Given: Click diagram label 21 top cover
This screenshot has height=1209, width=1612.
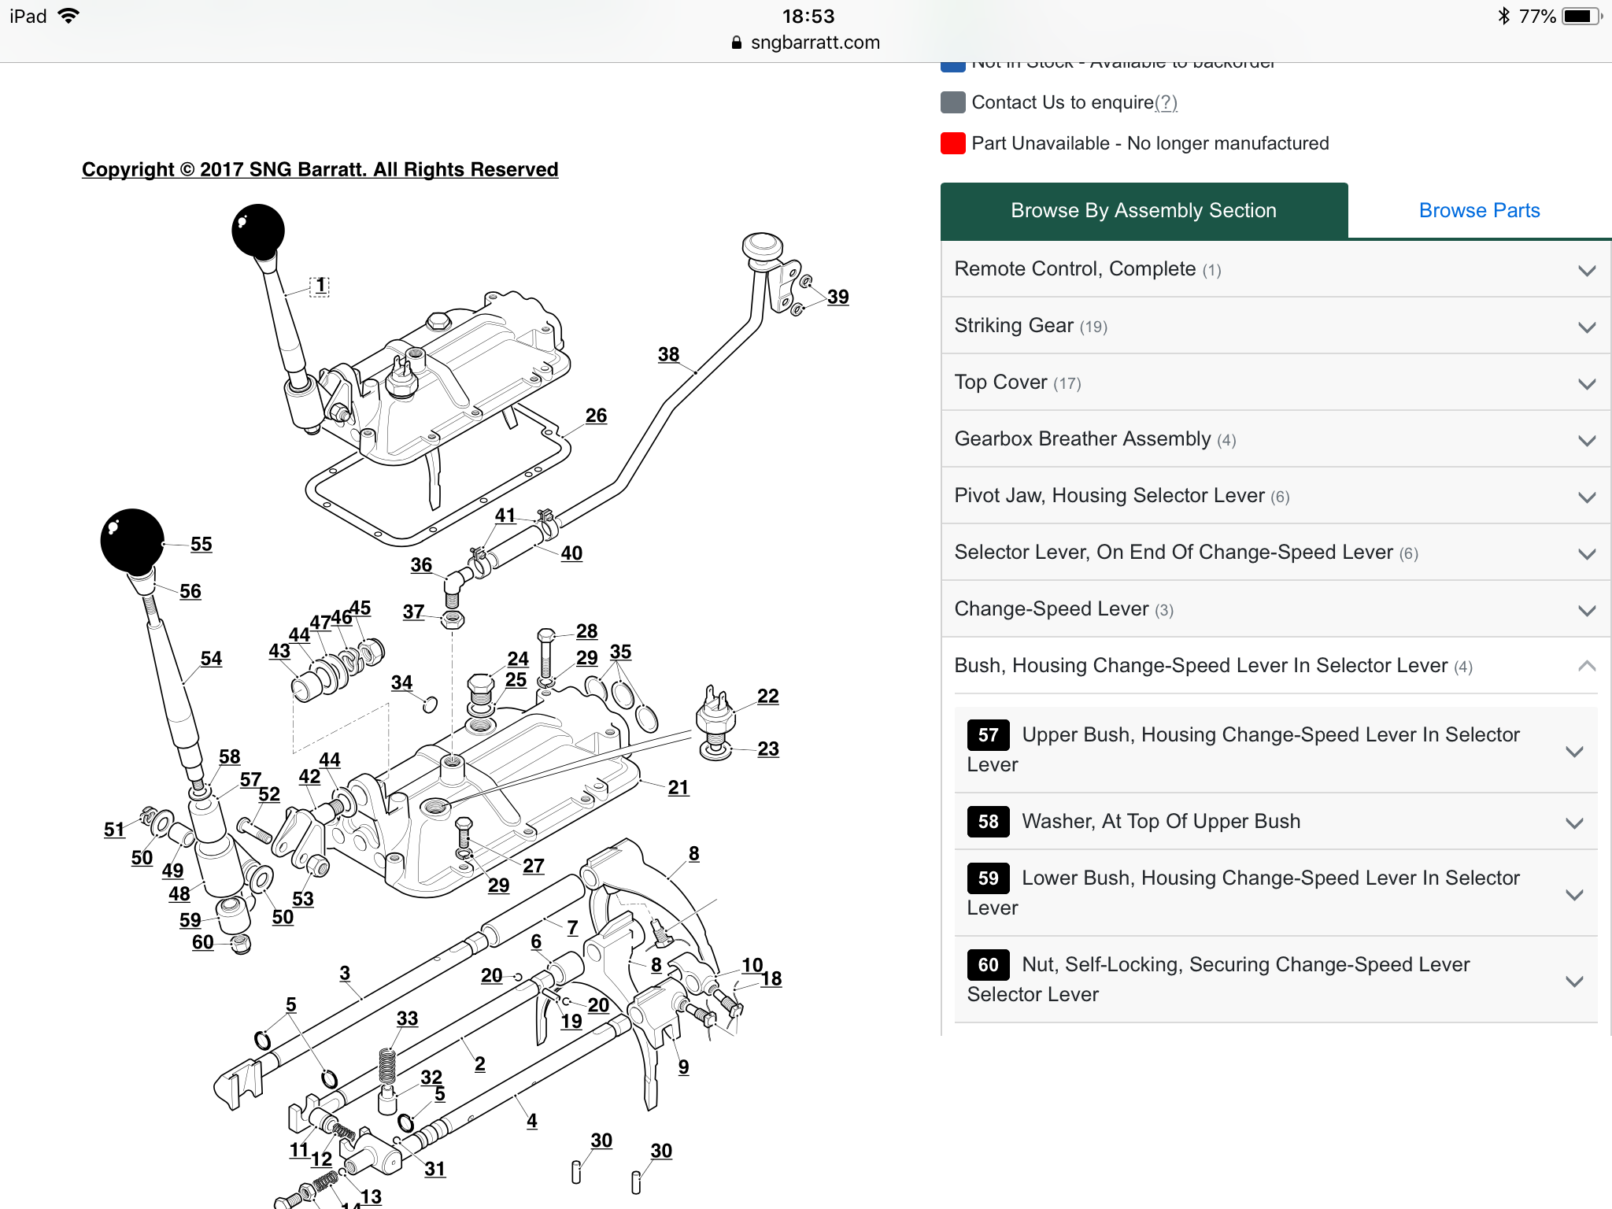Looking at the screenshot, I should (x=678, y=788).
